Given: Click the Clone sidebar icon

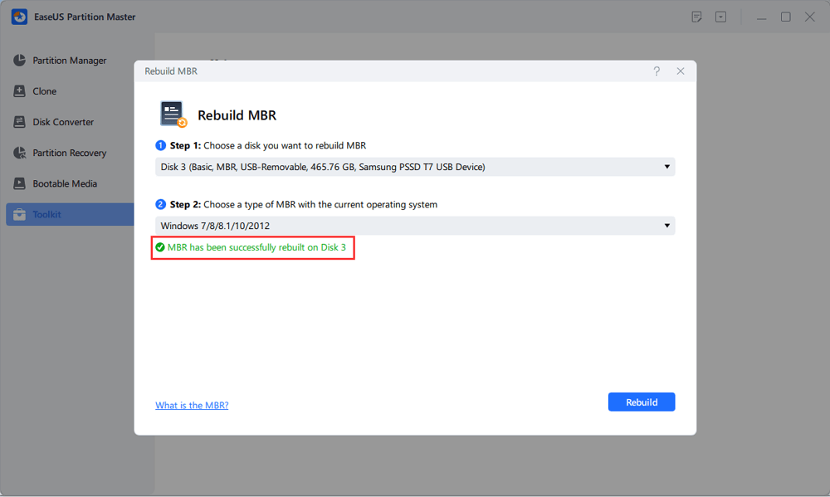Looking at the screenshot, I should tap(19, 91).
